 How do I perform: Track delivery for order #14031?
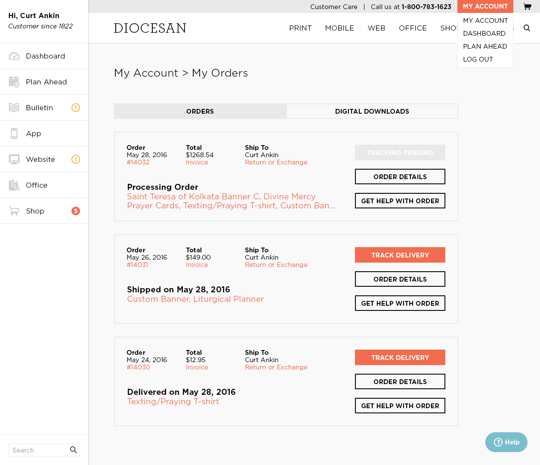(400, 255)
